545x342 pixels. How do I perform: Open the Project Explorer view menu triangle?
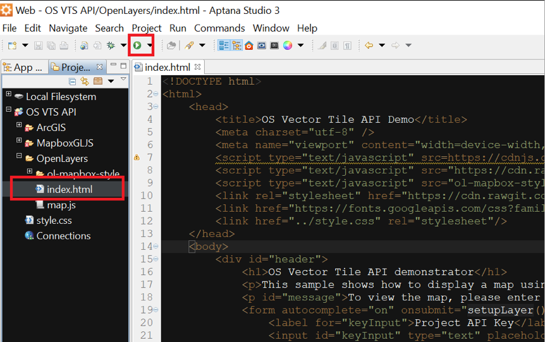123,79
